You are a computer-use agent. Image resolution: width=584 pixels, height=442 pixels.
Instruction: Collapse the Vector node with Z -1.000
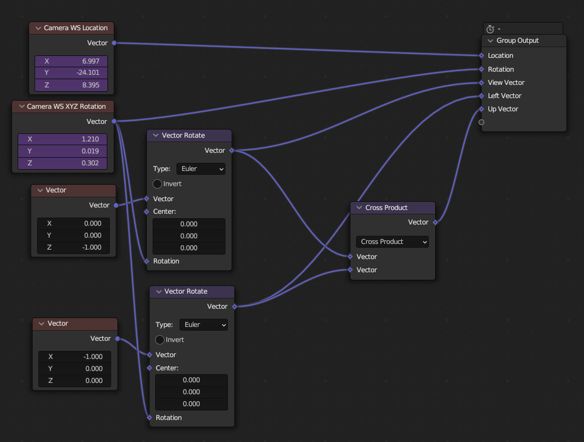pyautogui.click(x=40, y=191)
